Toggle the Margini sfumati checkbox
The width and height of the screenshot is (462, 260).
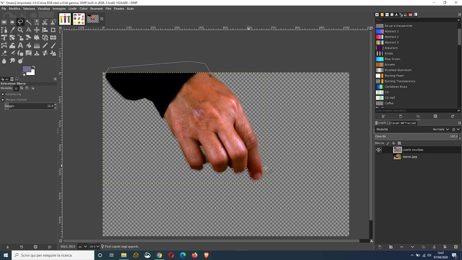[3, 100]
